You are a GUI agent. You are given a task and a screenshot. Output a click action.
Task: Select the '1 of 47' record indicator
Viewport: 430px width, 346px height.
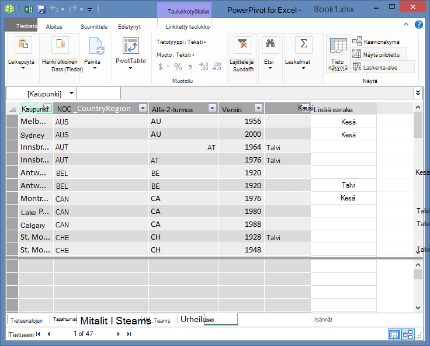pyautogui.click(x=84, y=334)
